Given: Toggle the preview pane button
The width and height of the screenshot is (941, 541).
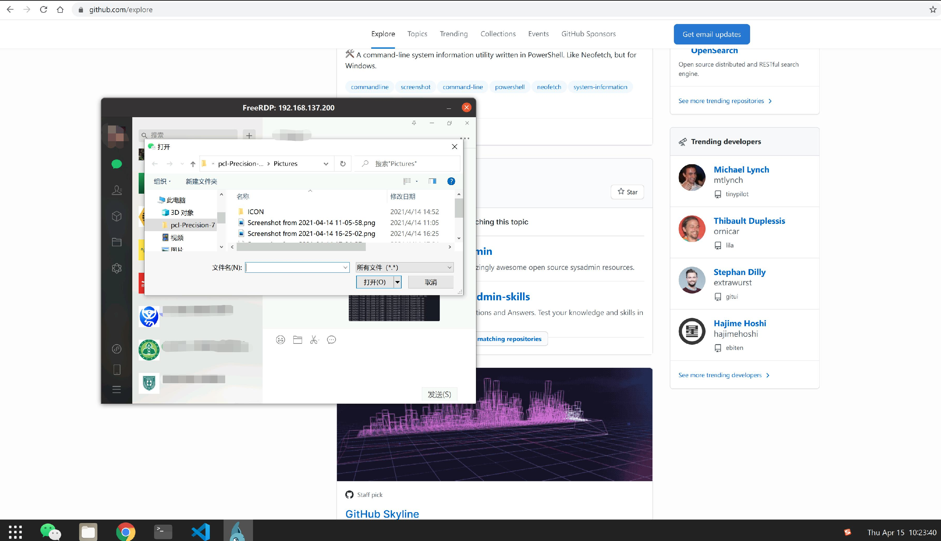Looking at the screenshot, I should point(432,181).
